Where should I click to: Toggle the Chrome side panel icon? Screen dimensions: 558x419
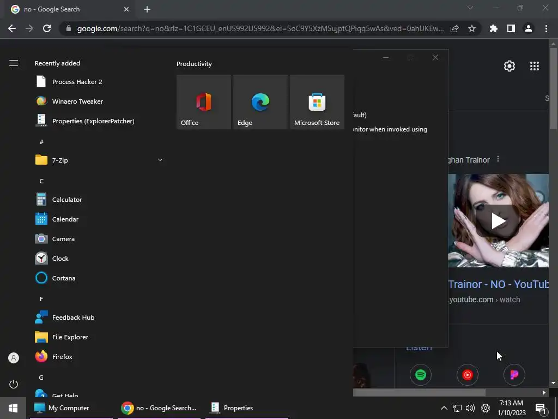point(511,28)
